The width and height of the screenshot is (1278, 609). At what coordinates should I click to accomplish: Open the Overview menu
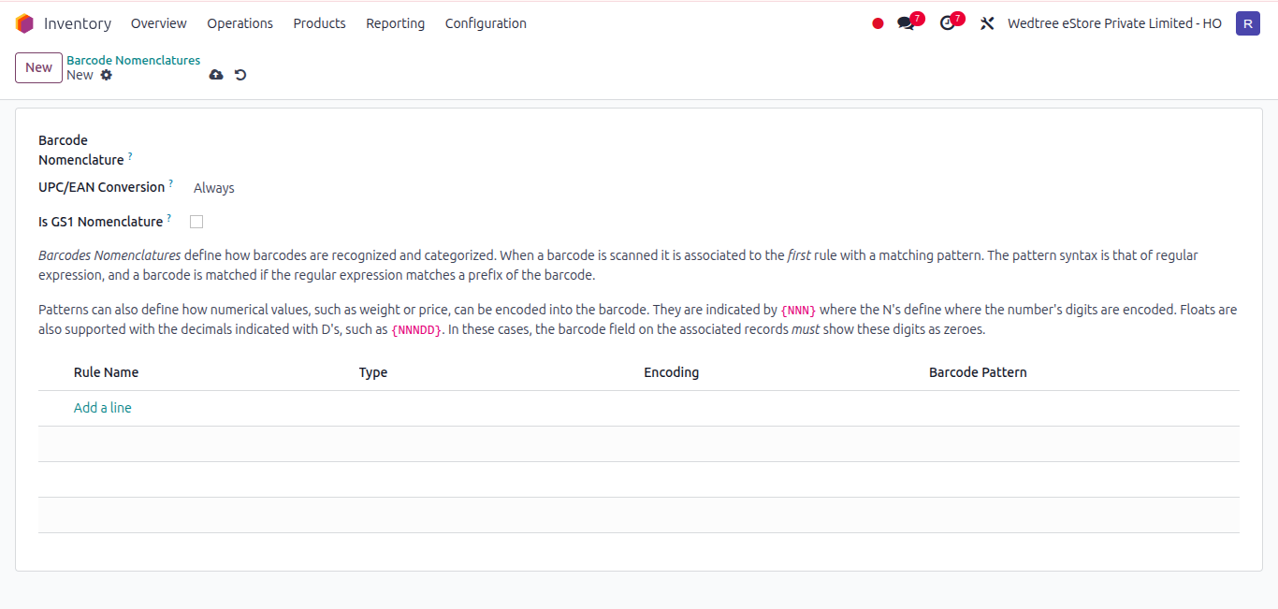pyautogui.click(x=159, y=23)
